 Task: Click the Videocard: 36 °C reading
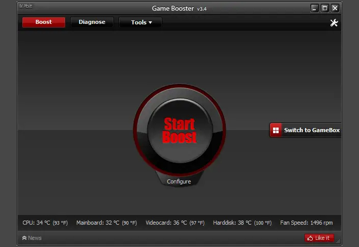coord(175,223)
